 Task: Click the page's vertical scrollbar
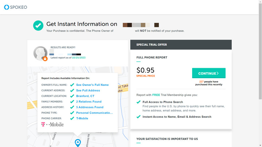click(260, 50)
